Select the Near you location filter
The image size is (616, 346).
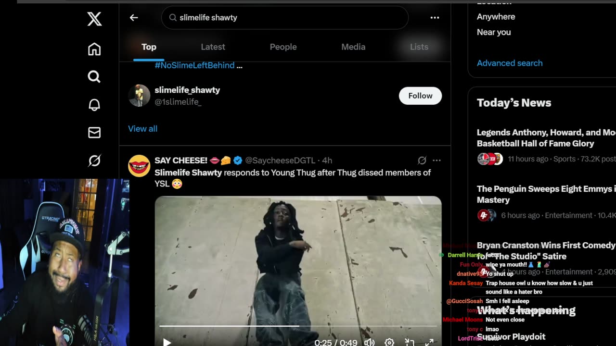(x=494, y=32)
